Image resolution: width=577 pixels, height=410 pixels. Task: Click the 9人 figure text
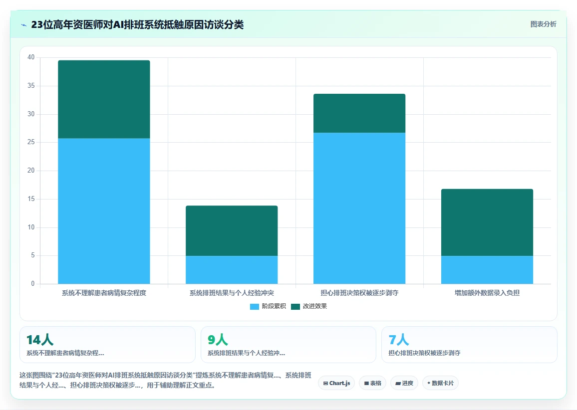coord(218,340)
